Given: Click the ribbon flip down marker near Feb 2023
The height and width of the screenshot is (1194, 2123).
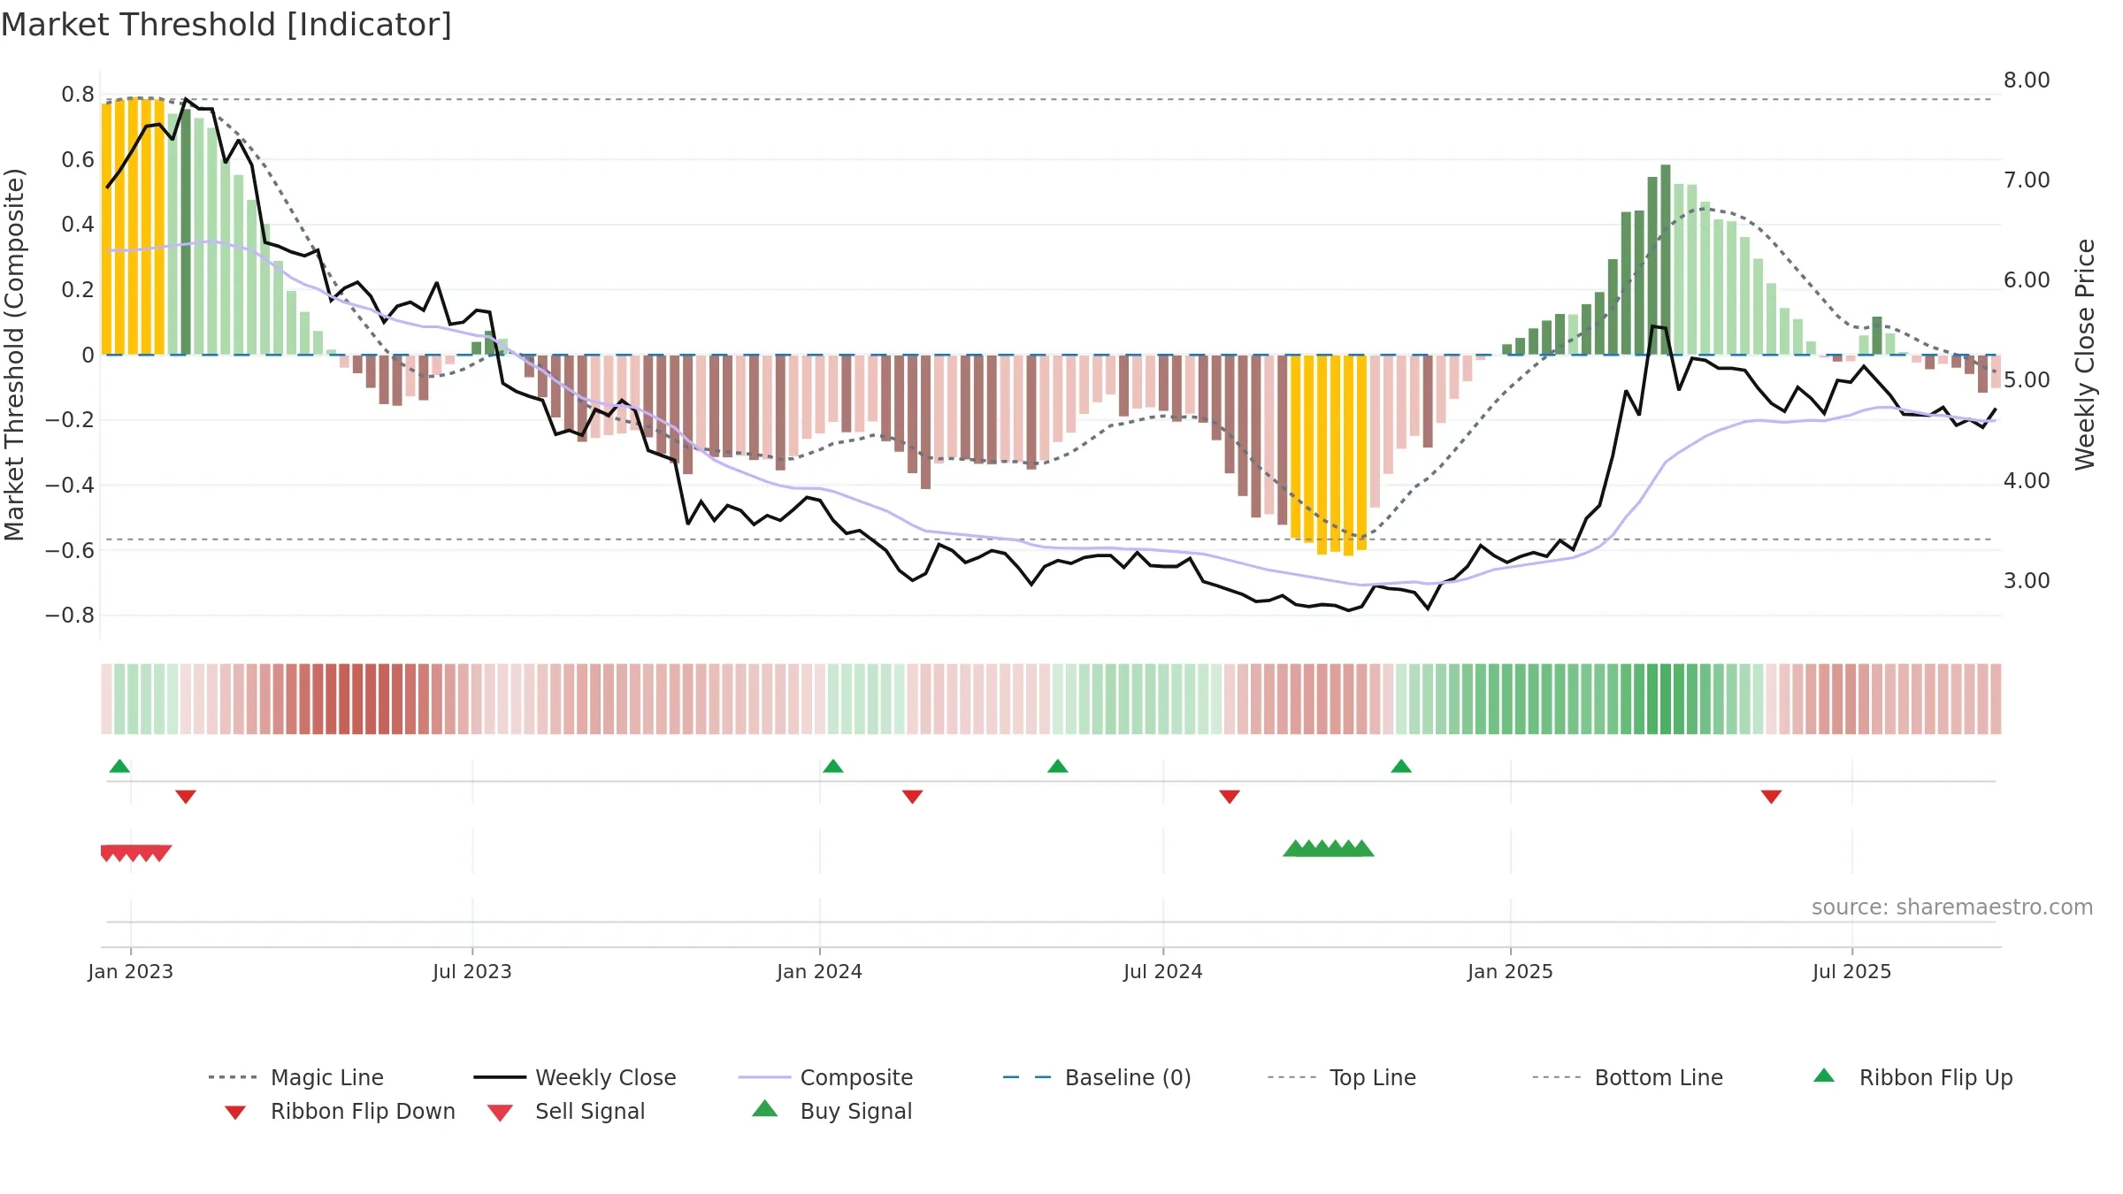Looking at the screenshot, I should (x=186, y=797).
